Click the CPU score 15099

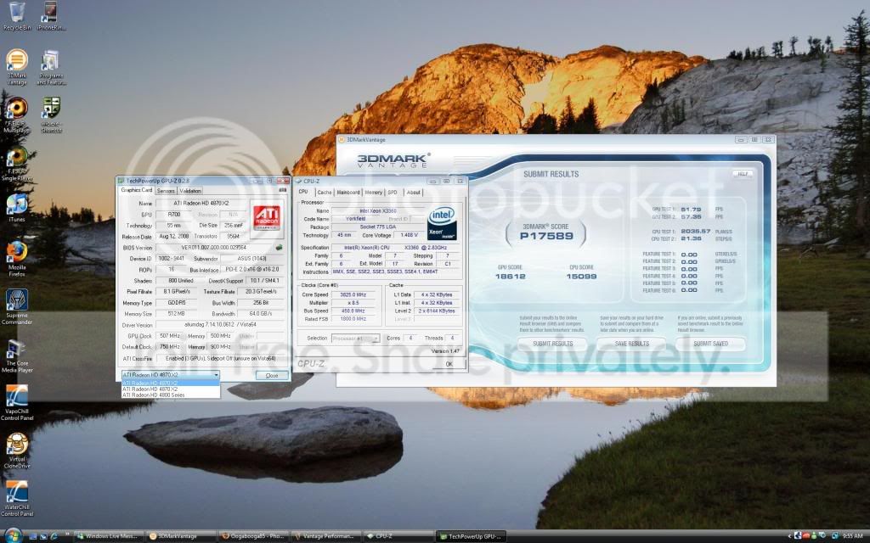pos(581,276)
